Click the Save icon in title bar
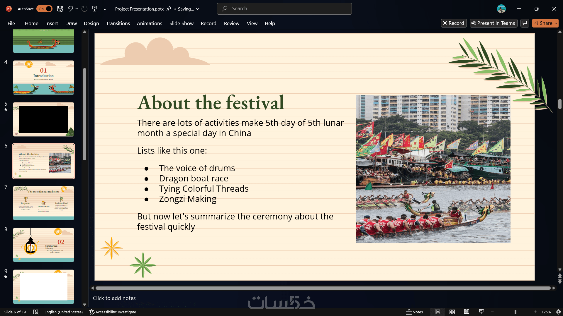This screenshot has height=316, width=563. pyautogui.click(x=60, y=9)
